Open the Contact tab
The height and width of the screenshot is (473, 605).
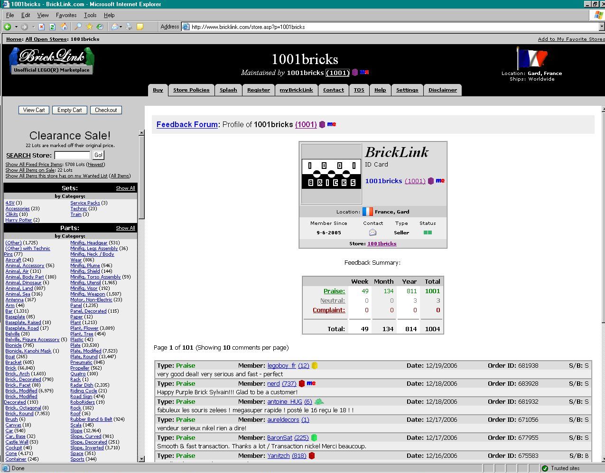pos(334,90)
